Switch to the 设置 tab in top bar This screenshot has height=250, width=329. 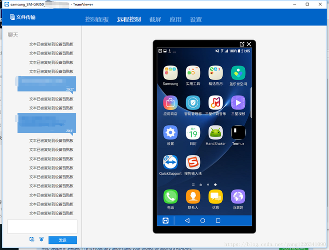tap(196, 19)
